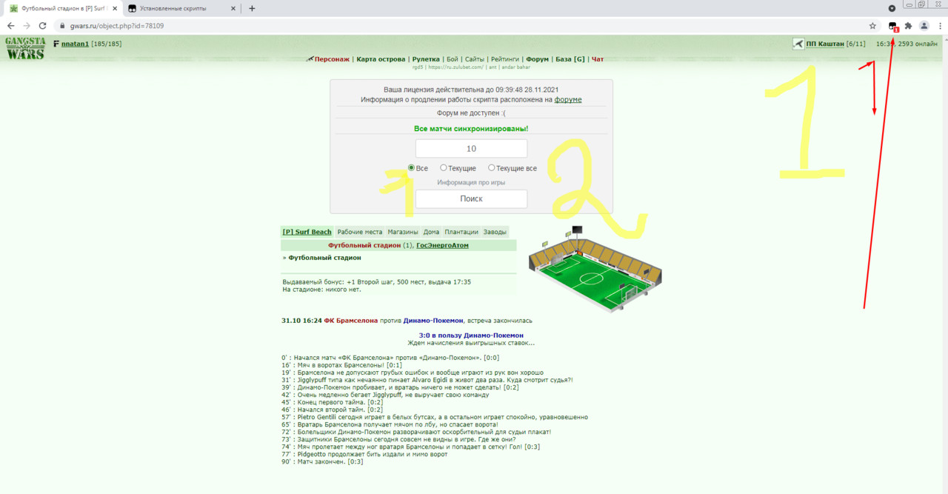
Task: Click the number field showing 10
Action: (x=471, y=149)
